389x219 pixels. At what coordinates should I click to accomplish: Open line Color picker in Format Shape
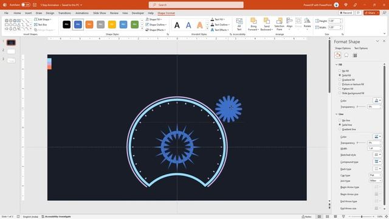[377, 136]
